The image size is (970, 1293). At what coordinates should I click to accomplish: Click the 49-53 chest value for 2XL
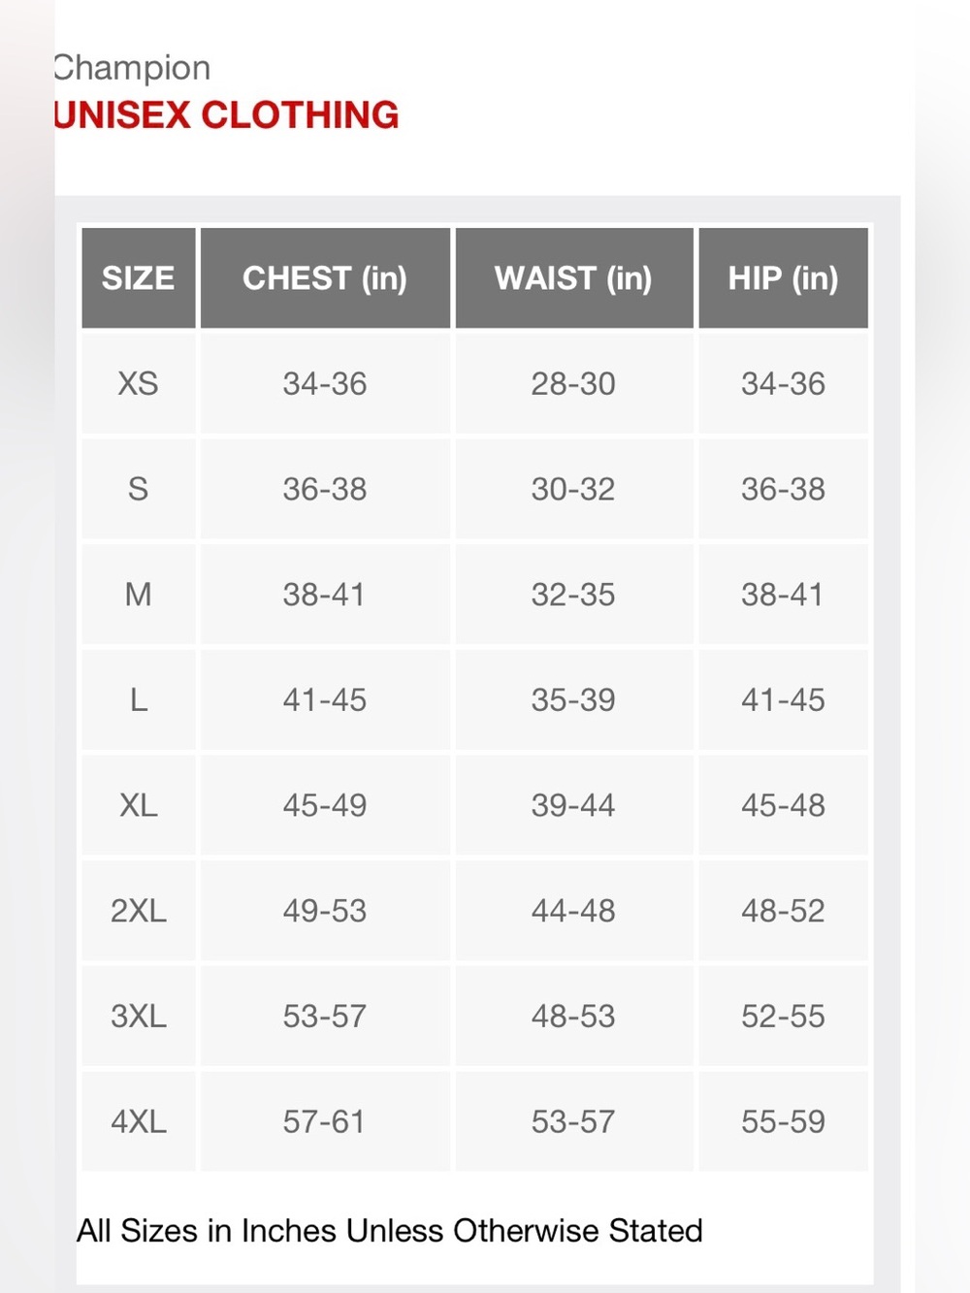tap(324, 911)
